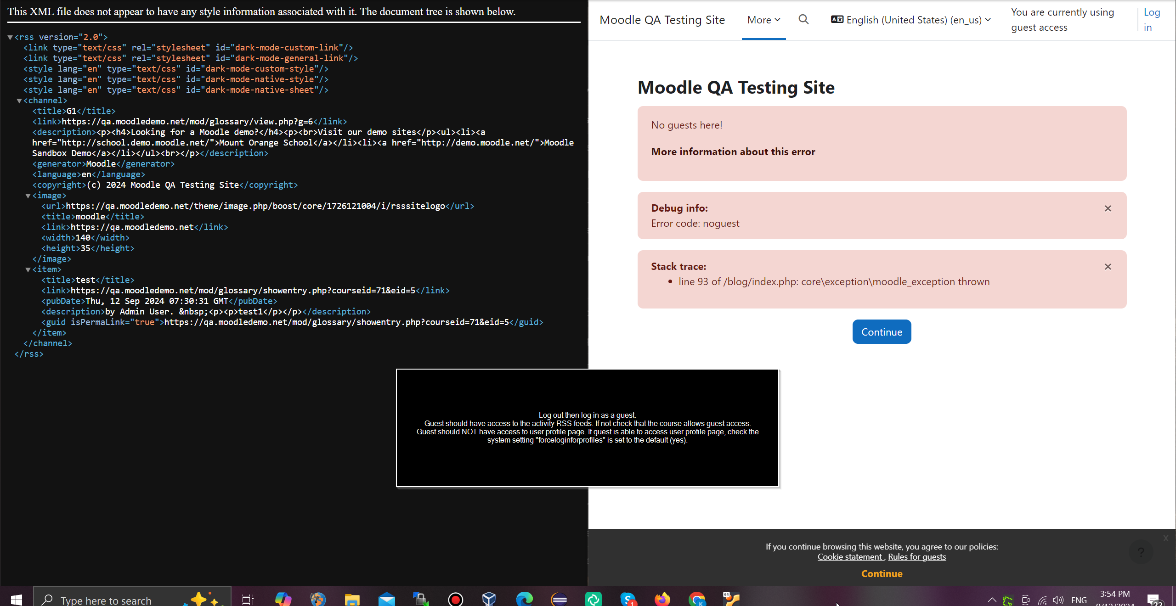Click the stack trace line 93 entry
1176x606 pixels.
pos(834,281)
